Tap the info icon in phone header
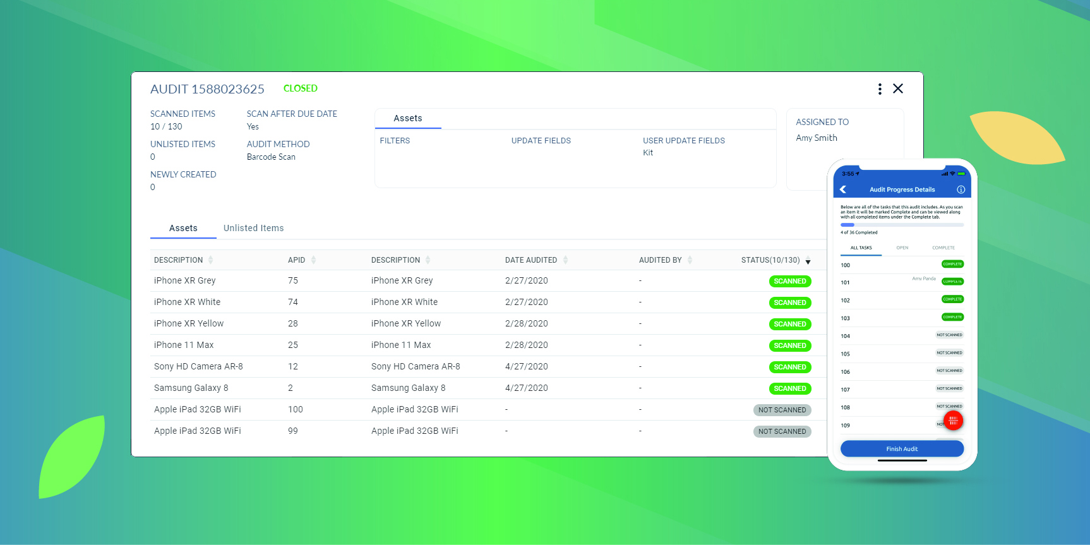Viewport: 1090px width, 545px height. pyautogui.click(x=961, y=189)
